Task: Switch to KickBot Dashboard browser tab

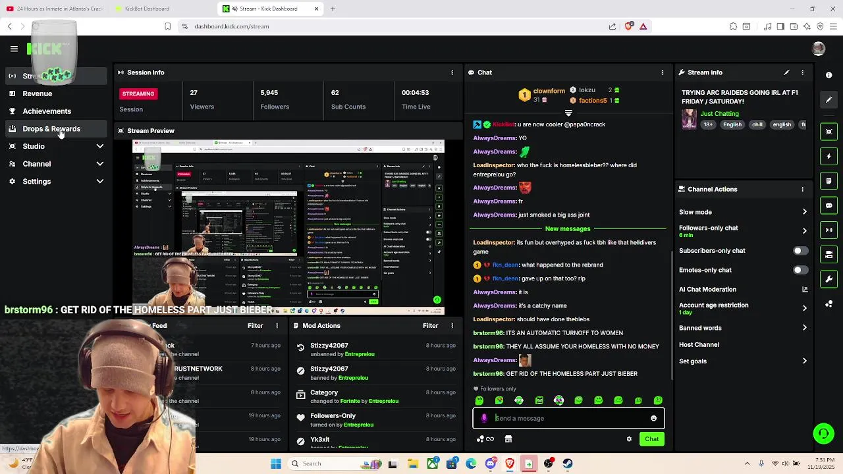Action: (x=162, y=9)
